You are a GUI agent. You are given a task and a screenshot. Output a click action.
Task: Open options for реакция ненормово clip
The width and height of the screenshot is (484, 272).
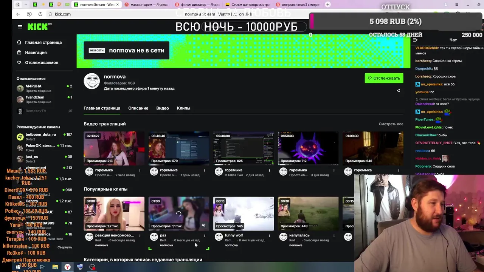(x=140, y=236)
